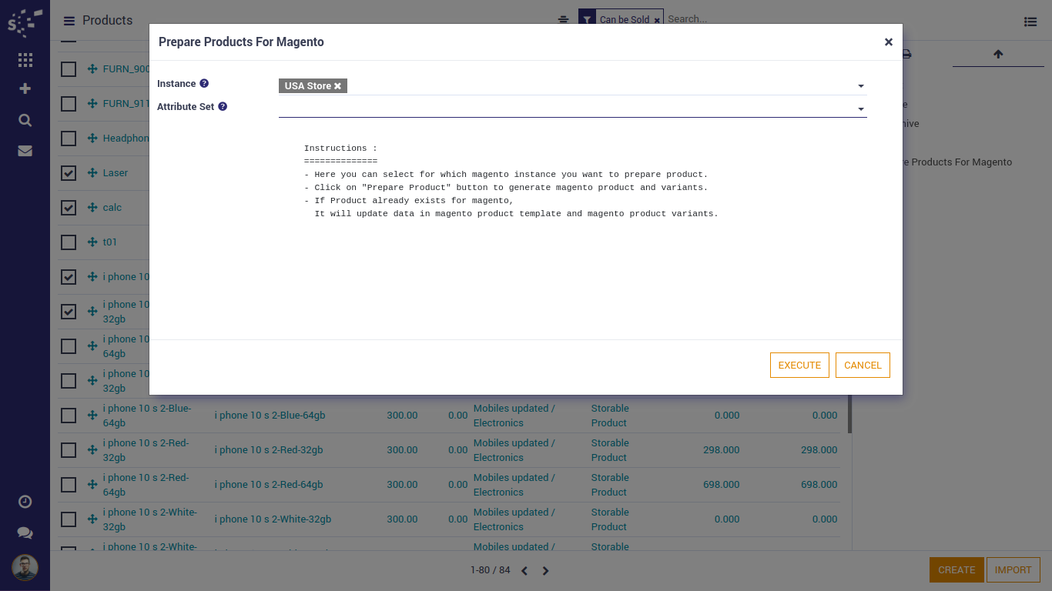Click the Instance help question mark icon
This screenshot has height=591, width=1052.
(204, 84)
